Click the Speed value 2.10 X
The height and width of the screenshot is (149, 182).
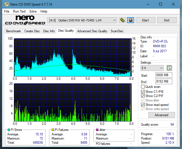[x=170, y=143]
